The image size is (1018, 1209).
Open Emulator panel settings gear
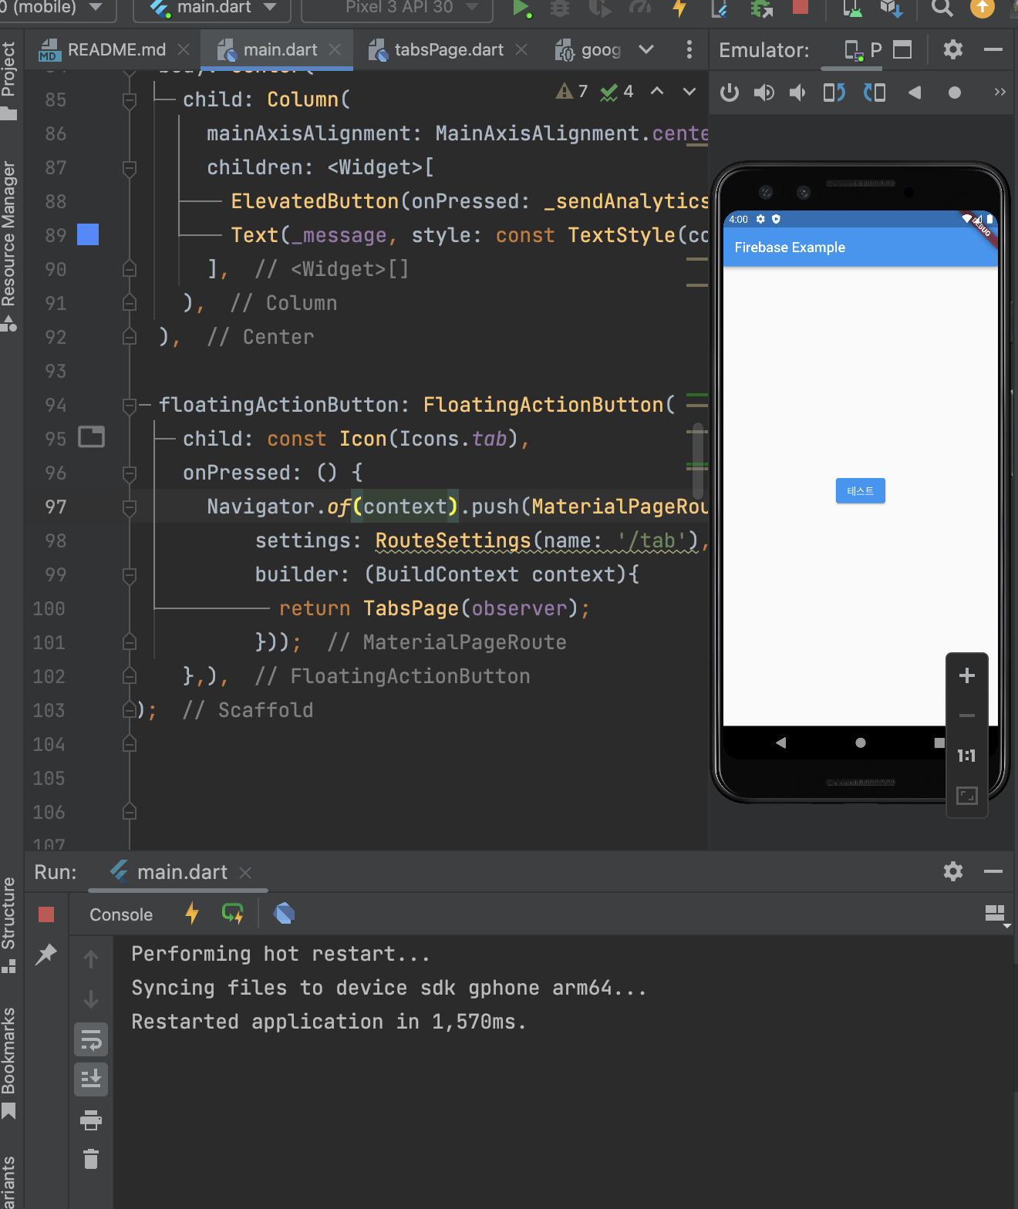pos(953,50)
